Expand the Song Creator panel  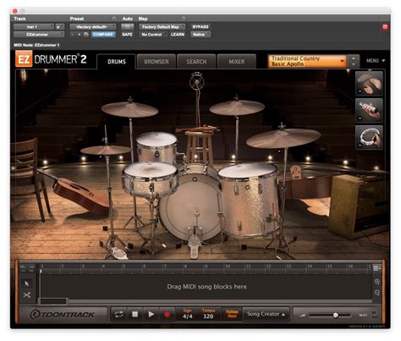click(x=266, y=314)
